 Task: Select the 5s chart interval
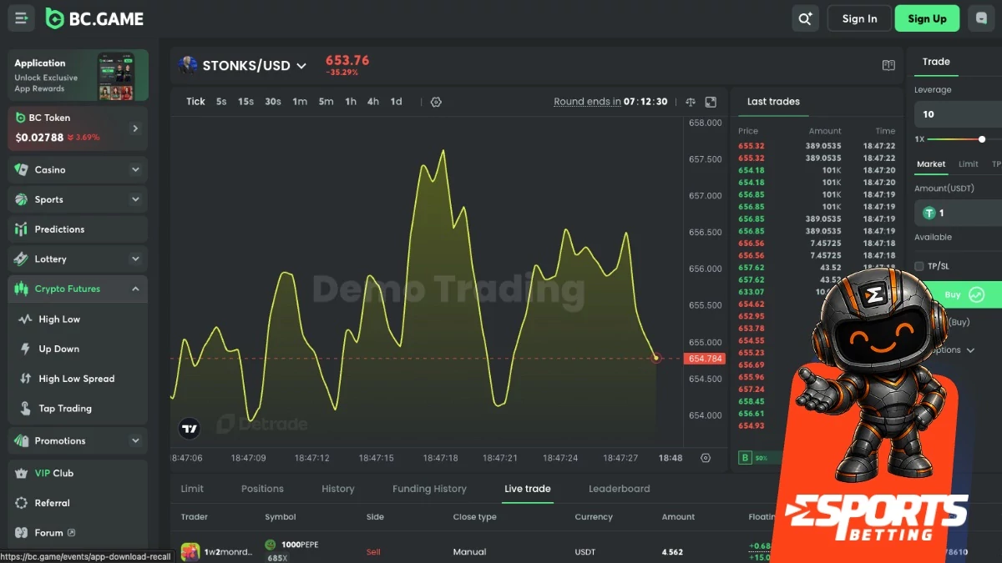coord(221,102)
